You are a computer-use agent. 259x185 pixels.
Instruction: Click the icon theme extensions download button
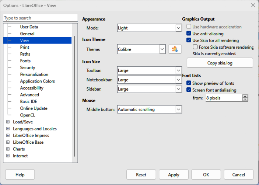pyautogui.click(x=175, y=49)
